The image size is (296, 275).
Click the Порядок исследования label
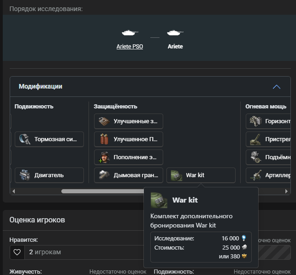coord(46,9)
